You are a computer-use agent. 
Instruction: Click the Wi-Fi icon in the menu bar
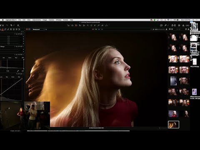pos(168,20)
